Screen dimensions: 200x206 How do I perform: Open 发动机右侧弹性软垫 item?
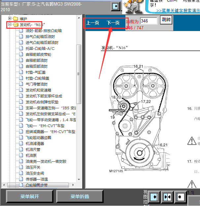[x=42, y=102]
